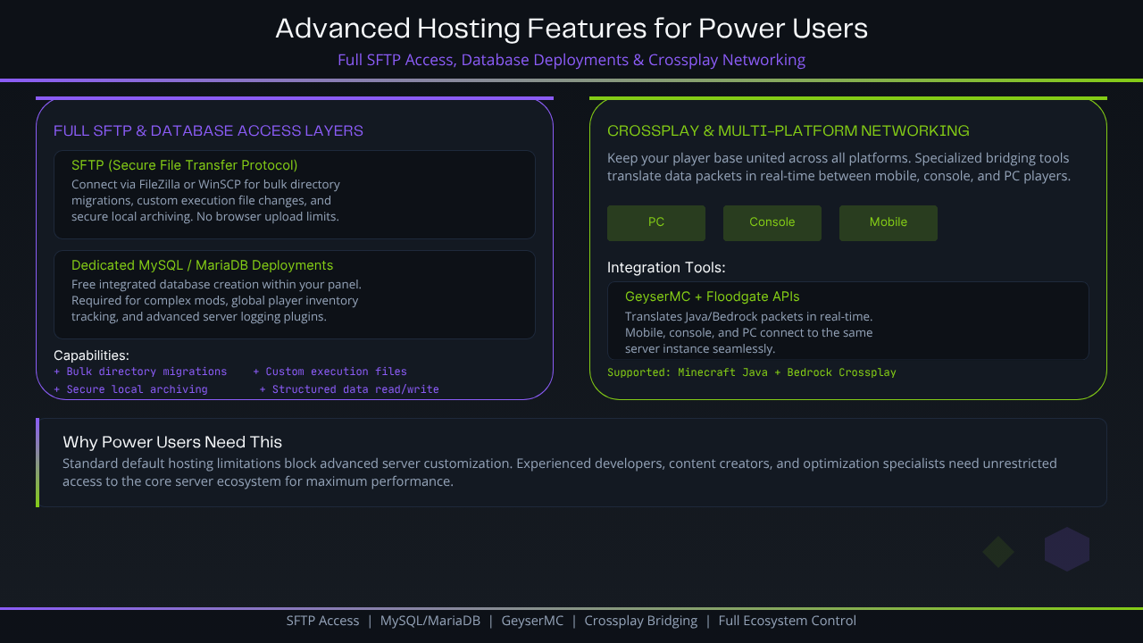This screenshot has height=643, width=1143.
Task: Click the 'Free integrated database creation' description
Action: [216, 301]
